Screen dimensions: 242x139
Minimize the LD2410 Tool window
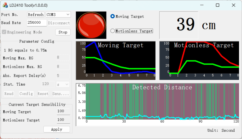pyautogui.click(x=202, y=5)
